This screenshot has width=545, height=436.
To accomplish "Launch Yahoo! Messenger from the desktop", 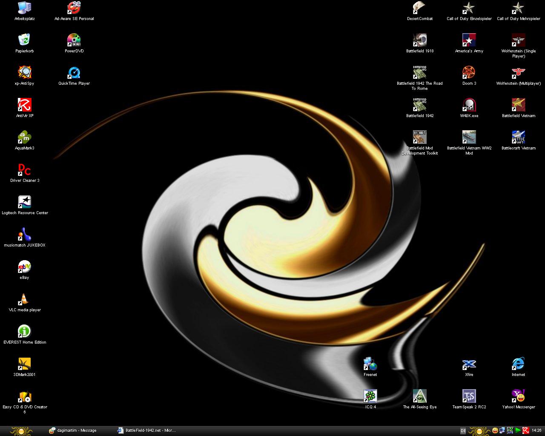I will [518, 397].
